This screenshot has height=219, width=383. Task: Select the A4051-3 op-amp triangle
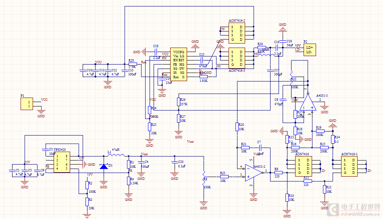[308, 102]
